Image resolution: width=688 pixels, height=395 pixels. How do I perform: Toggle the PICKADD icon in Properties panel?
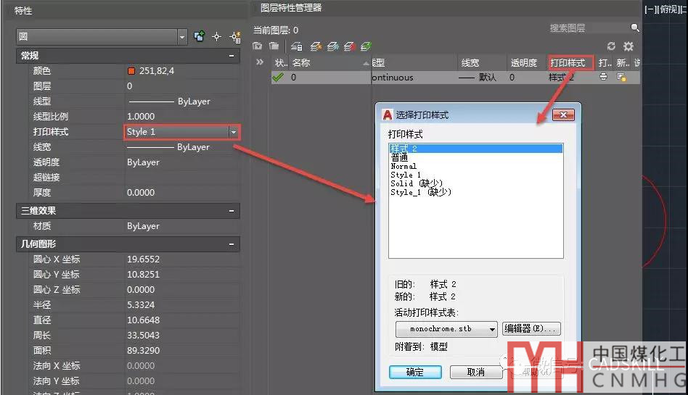point(200,36)
